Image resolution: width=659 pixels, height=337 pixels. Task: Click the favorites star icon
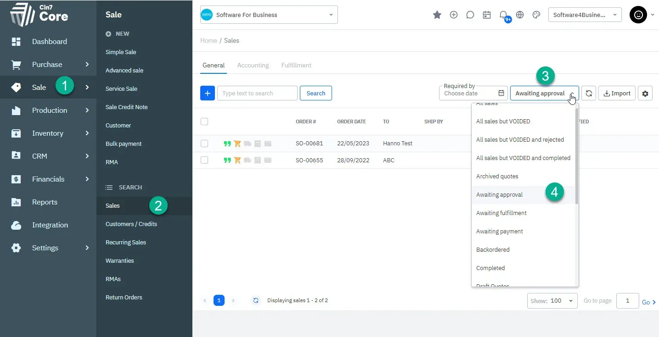(437, 15)
